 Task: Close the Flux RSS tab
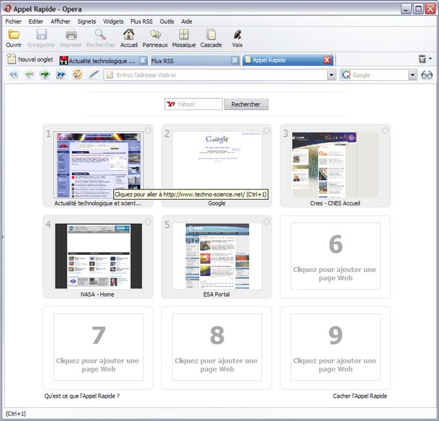click(x=235, y=60)
